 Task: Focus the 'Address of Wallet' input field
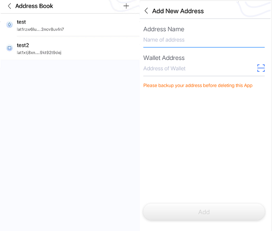pos(200,69)
